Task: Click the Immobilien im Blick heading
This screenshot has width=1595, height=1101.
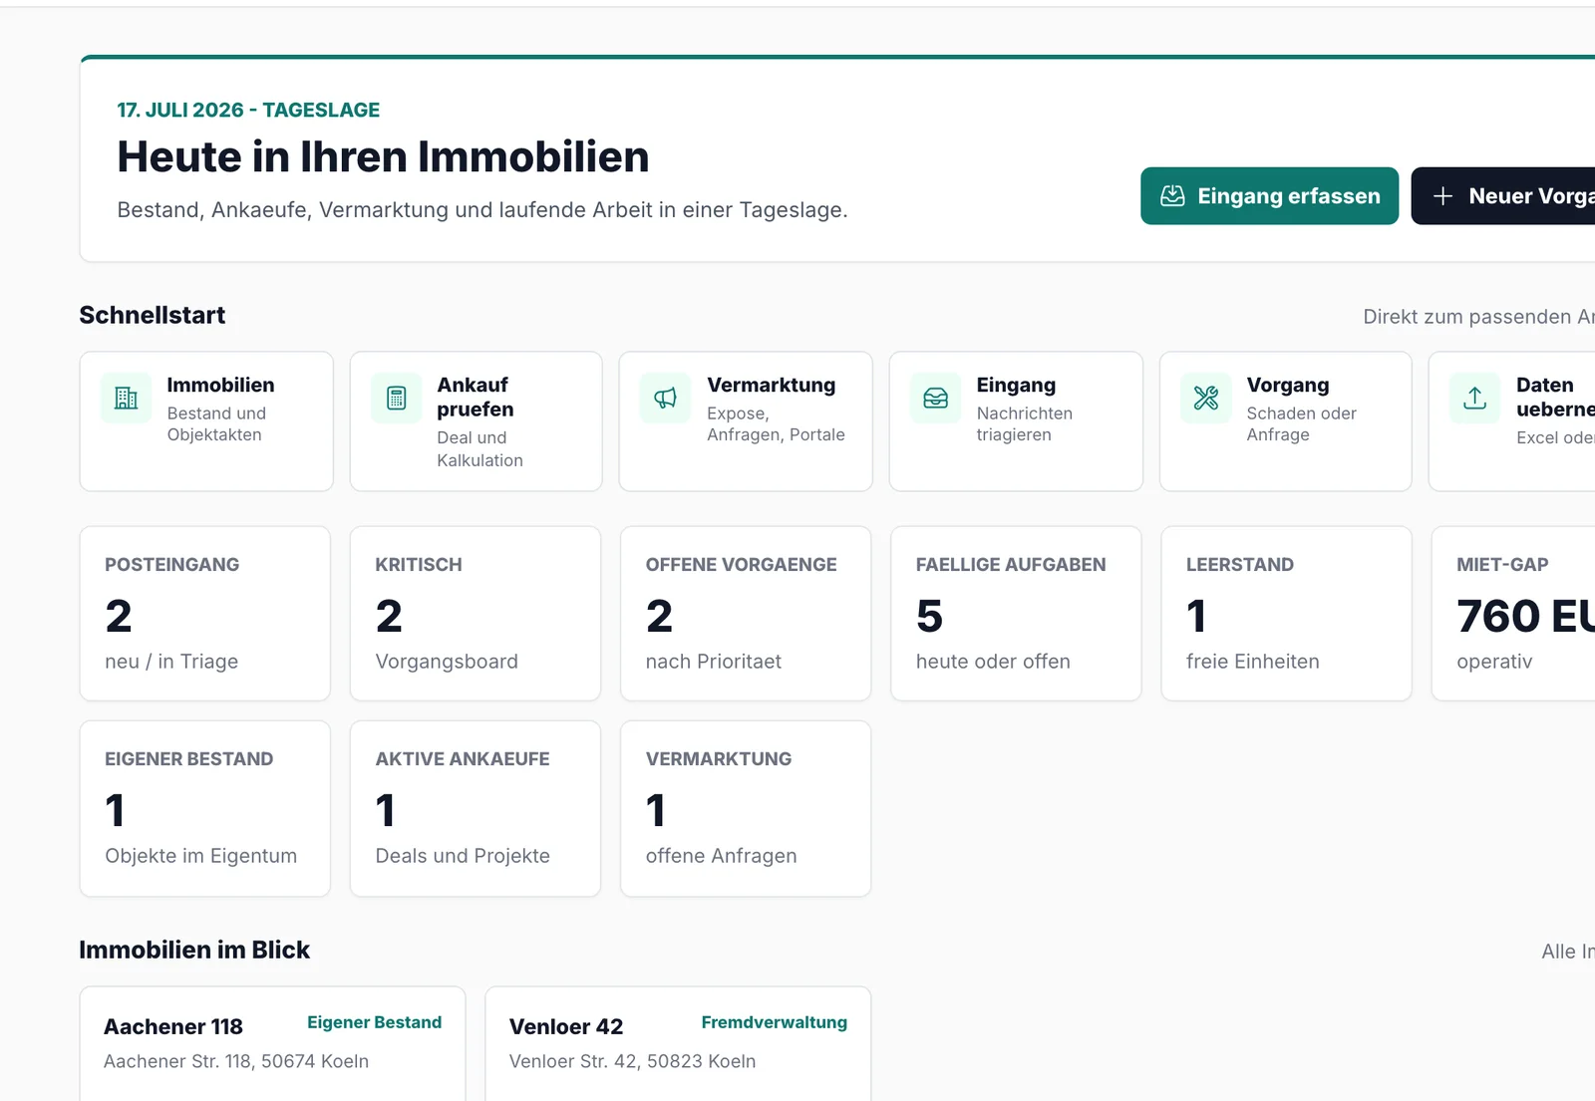Action: 194,950
